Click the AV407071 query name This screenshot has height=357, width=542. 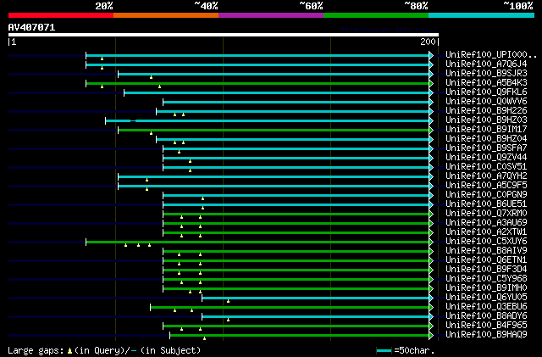coord(31,27)
